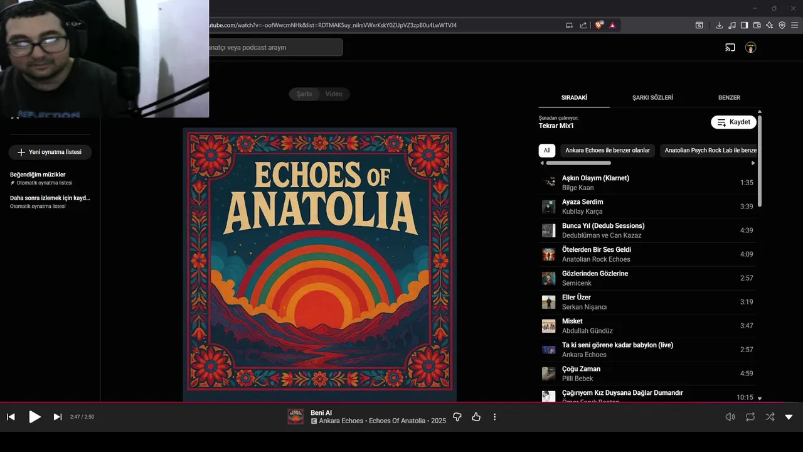Like the song Beni Al
This screenshot has width=803, height=452.
tap(476, 417)
